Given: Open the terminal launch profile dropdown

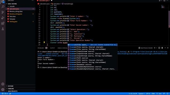Looking at the screenshot, I should (x=156, y=48).
